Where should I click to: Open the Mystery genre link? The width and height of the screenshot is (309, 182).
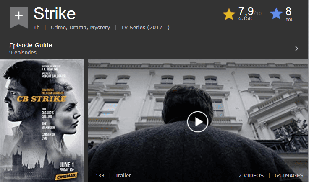(x=100, y=28)
